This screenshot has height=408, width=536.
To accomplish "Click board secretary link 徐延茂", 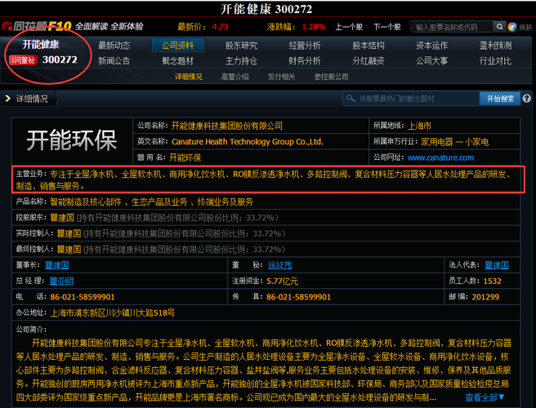I will pyautogui.click(x=279, y=265).
